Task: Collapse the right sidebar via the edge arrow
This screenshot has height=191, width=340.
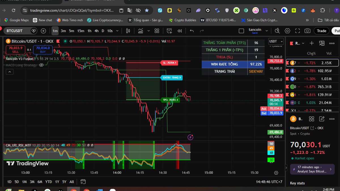Action: point(287,168)
